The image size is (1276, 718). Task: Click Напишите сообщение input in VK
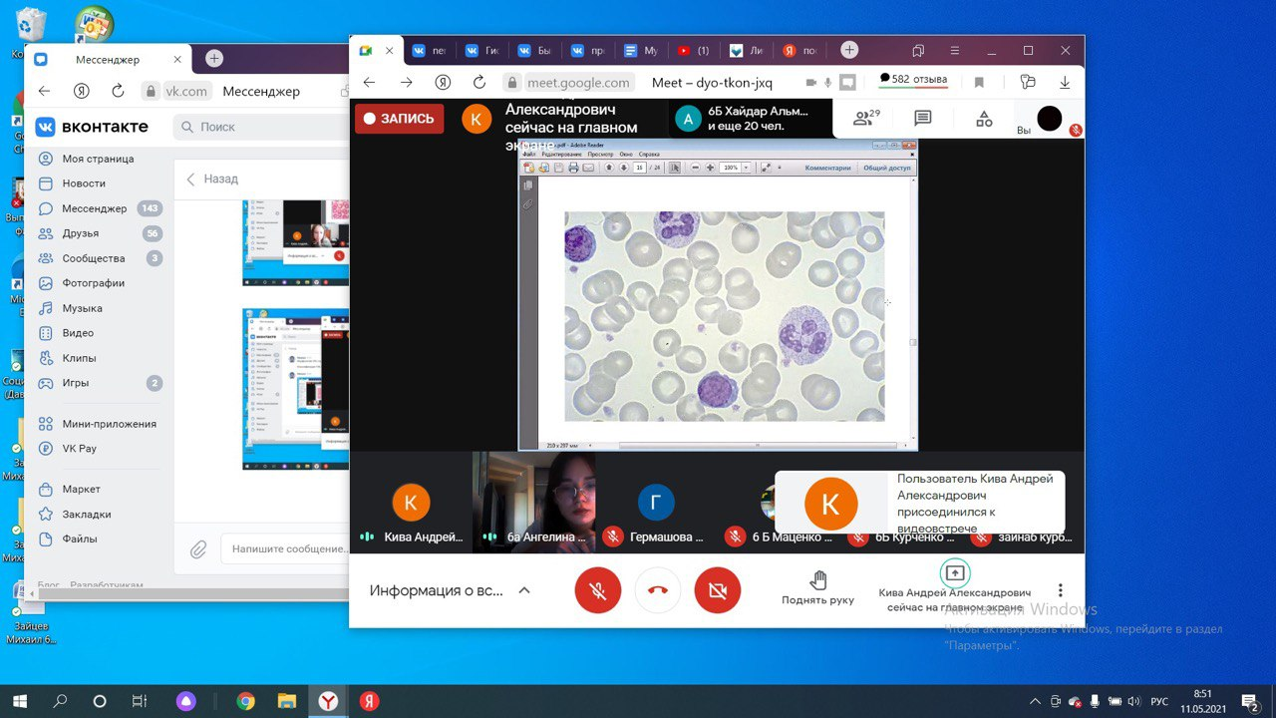click(x=284, y=548)
